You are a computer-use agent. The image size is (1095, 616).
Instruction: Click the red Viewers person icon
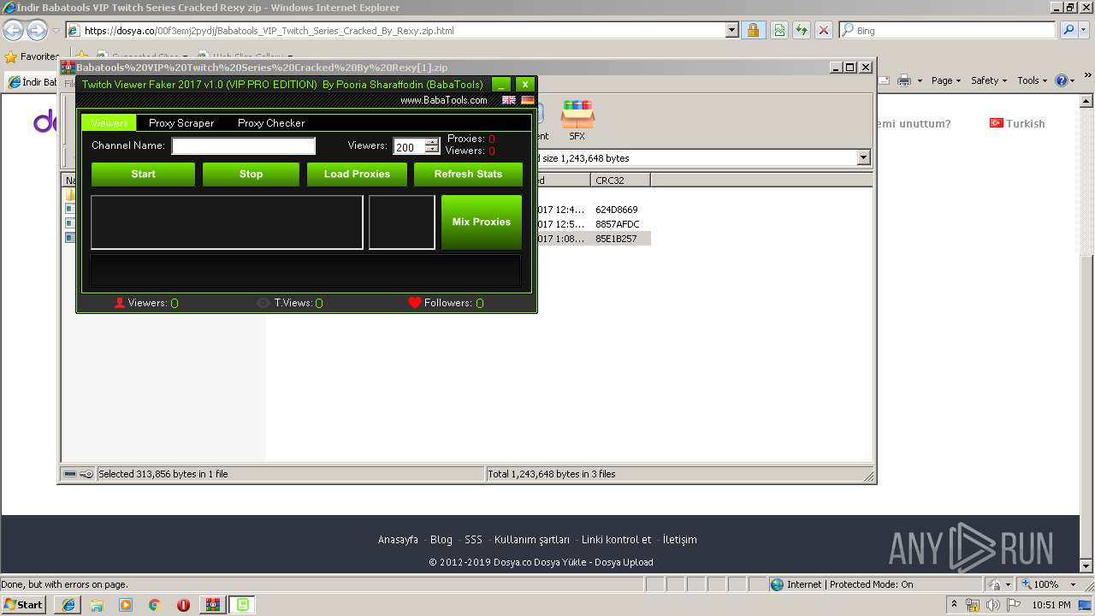120,303
